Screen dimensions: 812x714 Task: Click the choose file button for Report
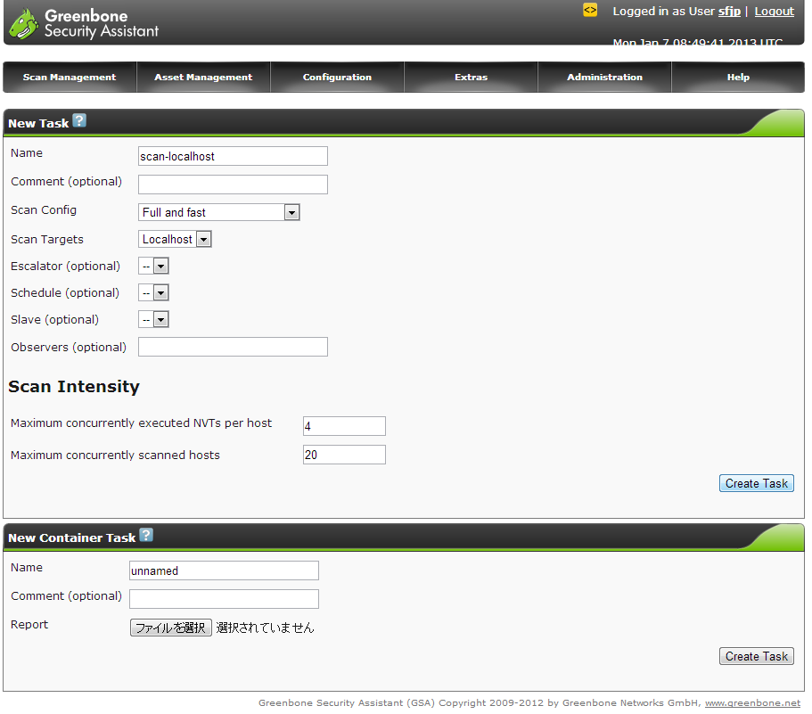[x=171, y=628]
